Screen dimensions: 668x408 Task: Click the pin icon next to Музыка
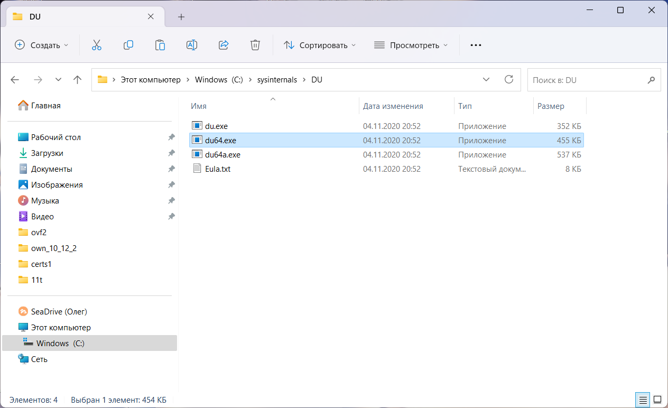[171, 201]
